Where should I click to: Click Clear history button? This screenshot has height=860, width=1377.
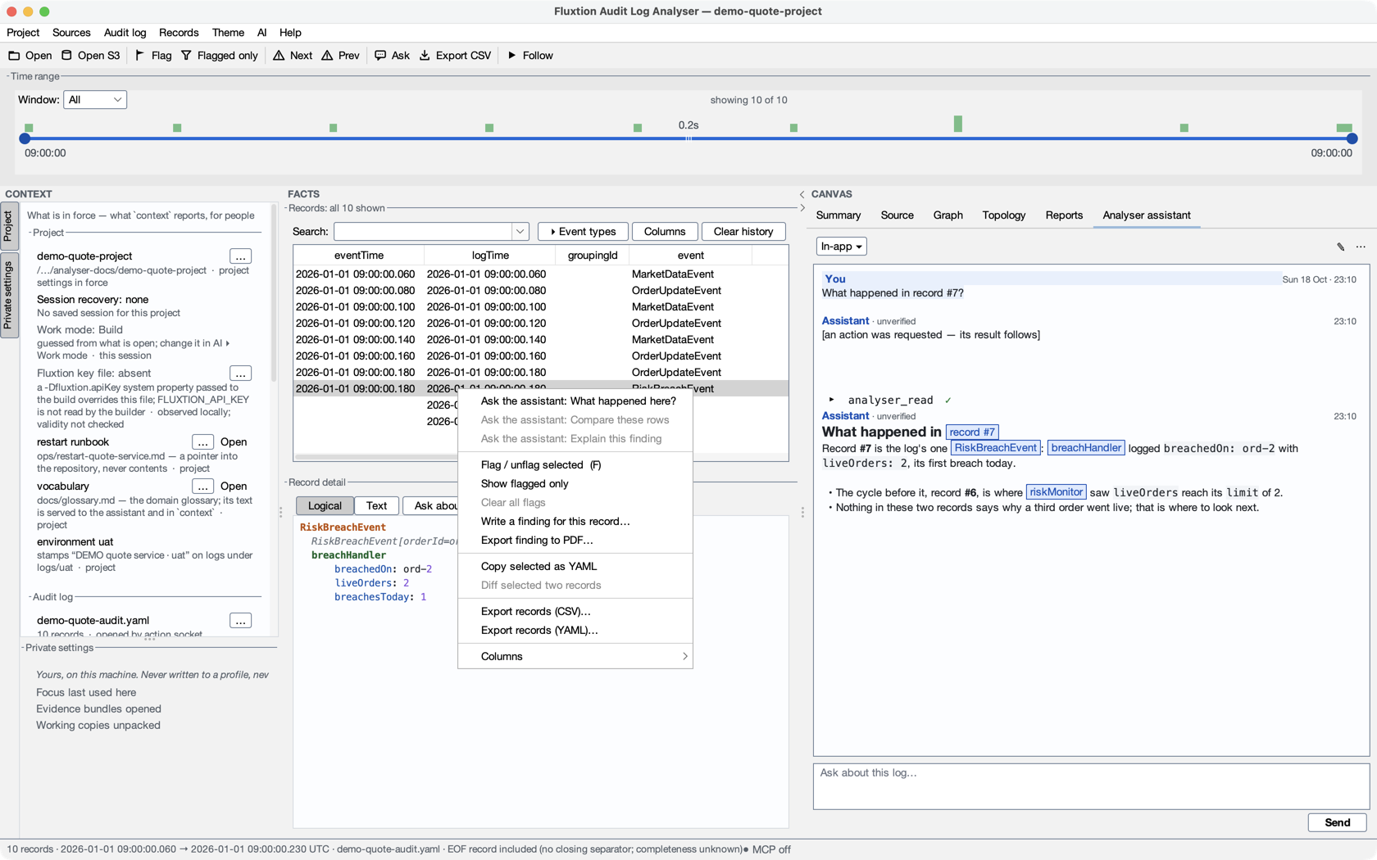click(x=743, y=232)
